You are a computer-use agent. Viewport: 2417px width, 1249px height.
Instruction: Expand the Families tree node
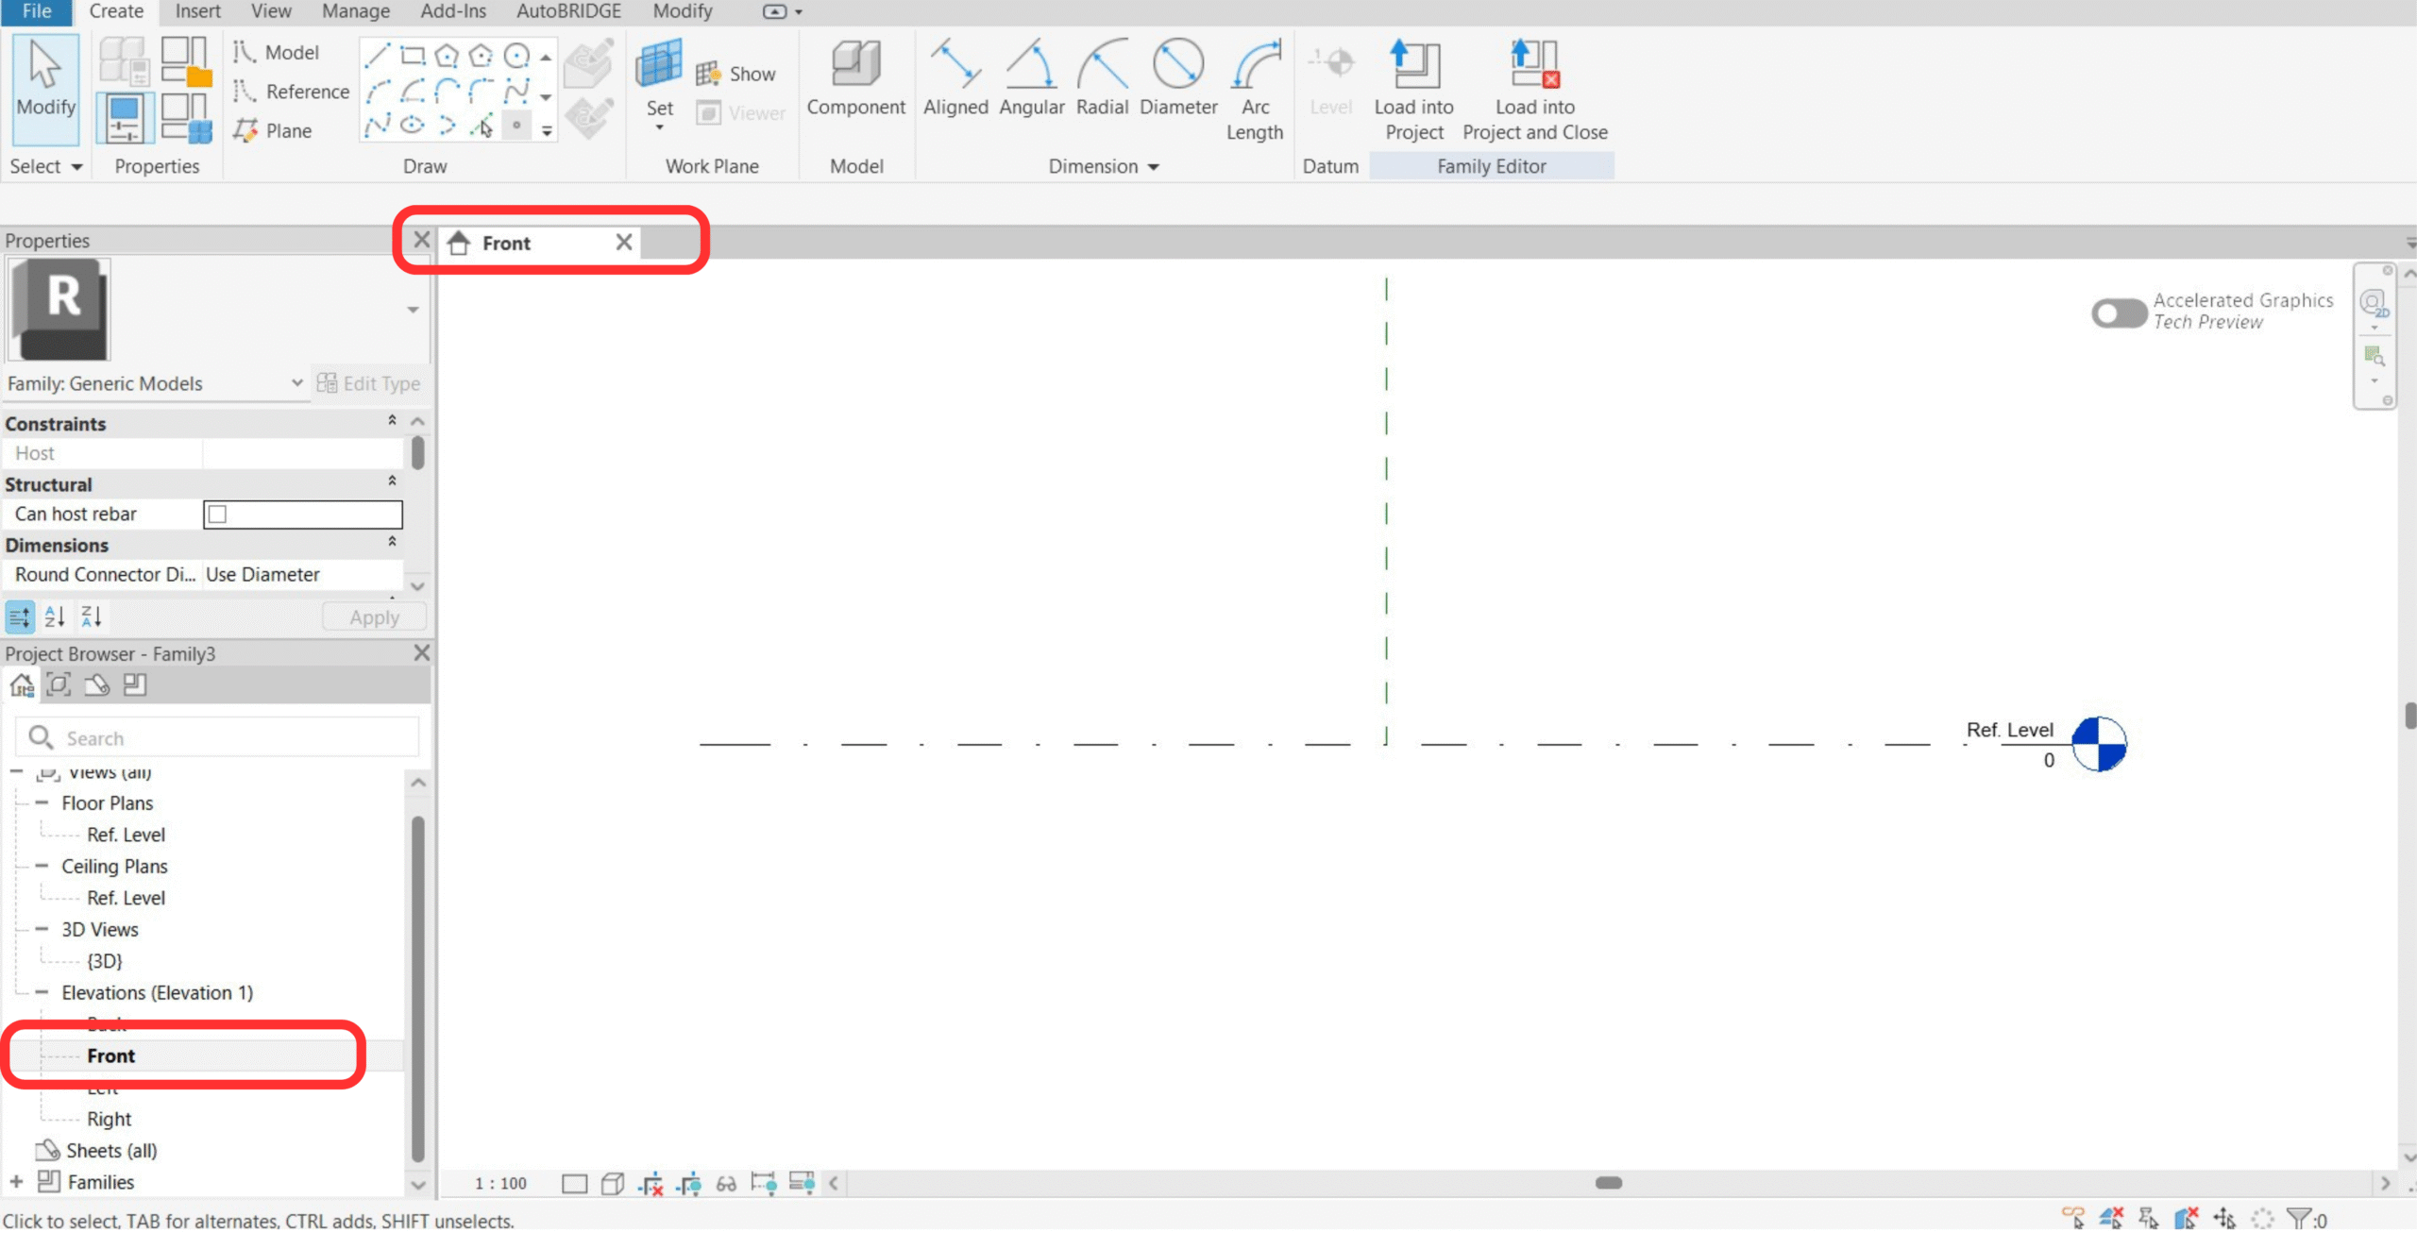(x=16, y=1182)
